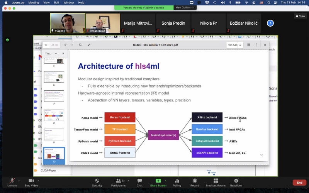Viewport: 309px width, 193px height.
Task: Open zoom.us application menu
Action: pos(18,3)
